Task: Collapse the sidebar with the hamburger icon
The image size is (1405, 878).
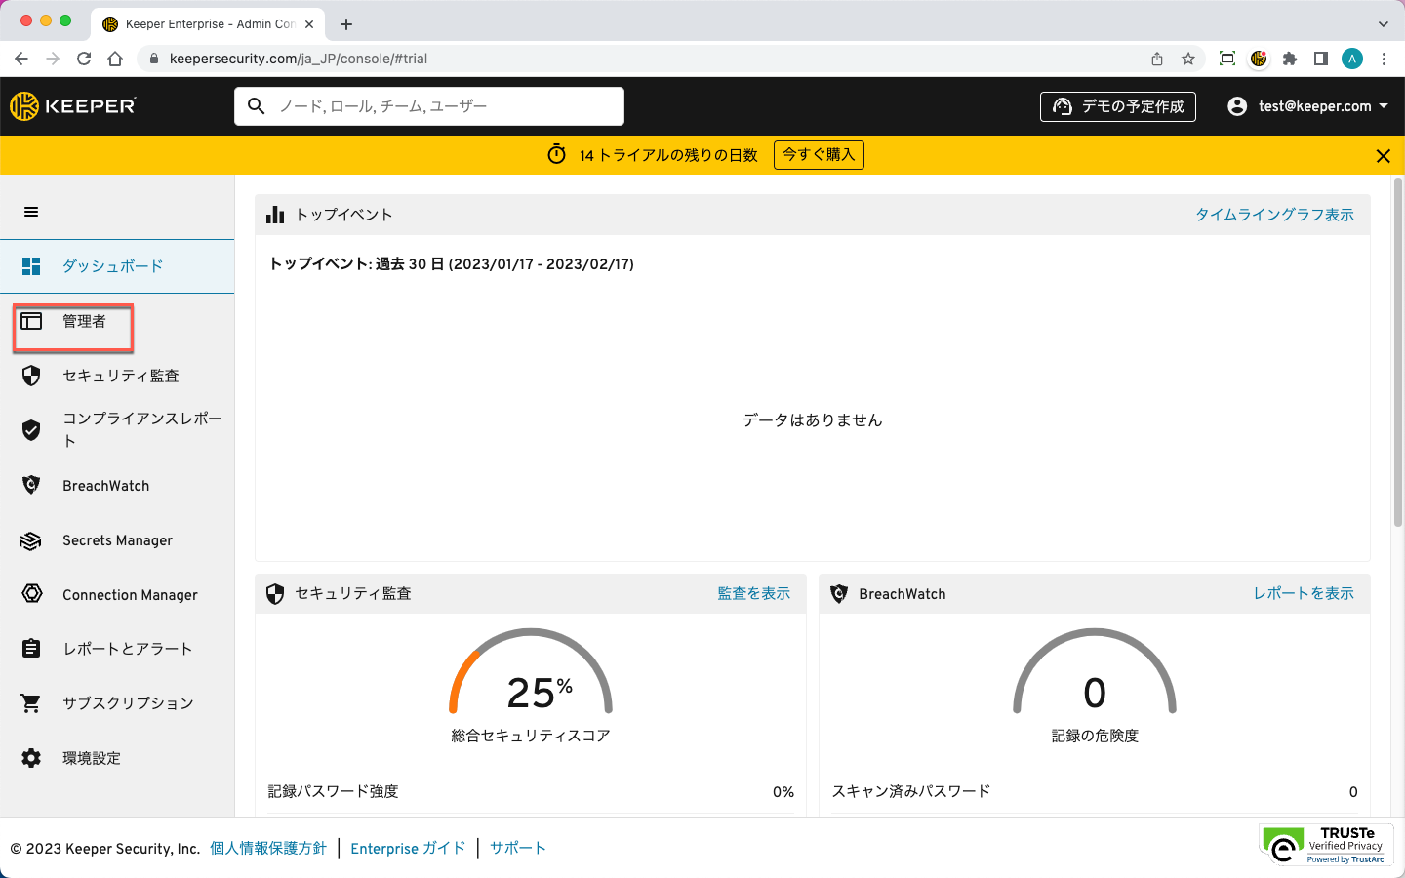Action: click(x=31, y=212)
